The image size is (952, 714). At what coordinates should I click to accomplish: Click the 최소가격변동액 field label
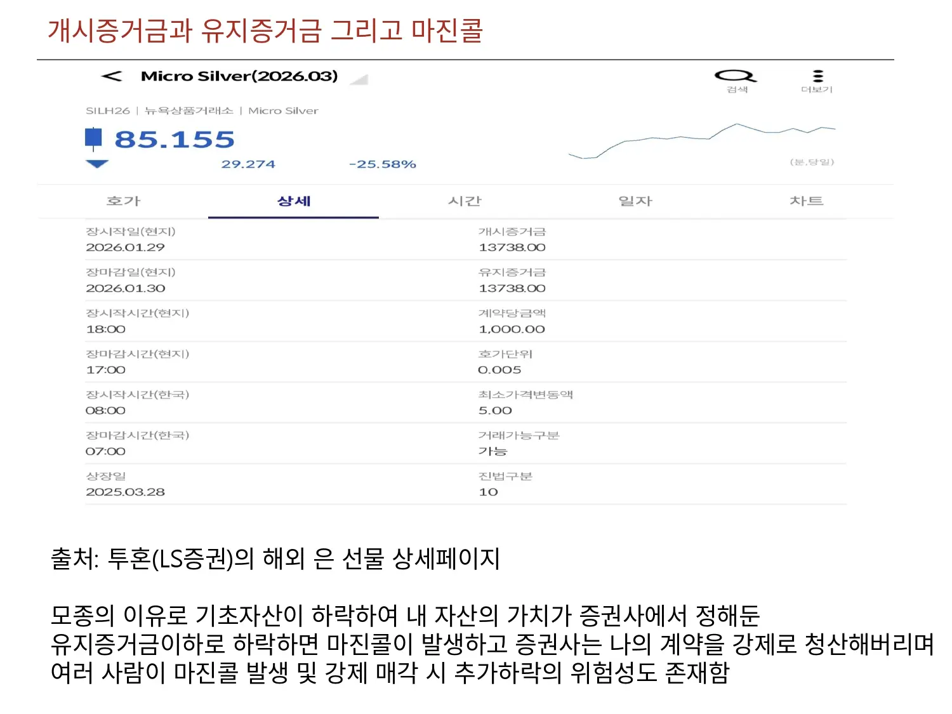pos(526,394)
